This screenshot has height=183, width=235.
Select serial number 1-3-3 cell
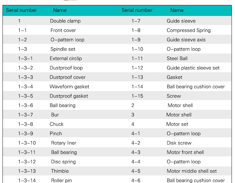[x=25, y=77]
